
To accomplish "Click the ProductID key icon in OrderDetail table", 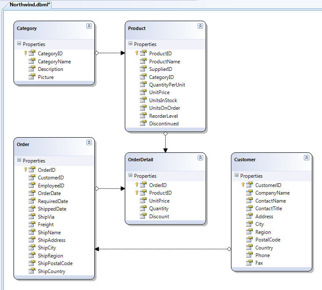I will [137, 193].
